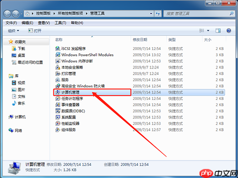Viewport: 238px width, 178px height.
Task: Click the date 2009/7/14 12:57 cell
Action: point(147,130)
